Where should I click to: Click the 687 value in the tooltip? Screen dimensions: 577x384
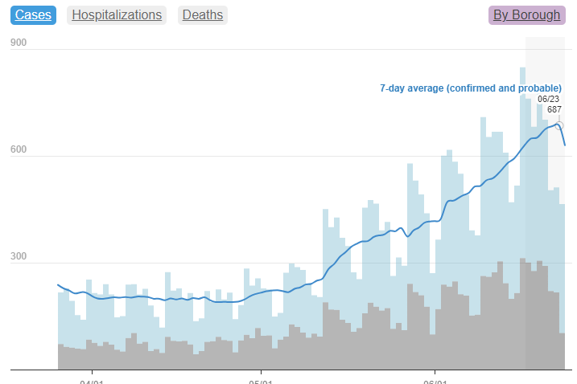tap(554, 110)
